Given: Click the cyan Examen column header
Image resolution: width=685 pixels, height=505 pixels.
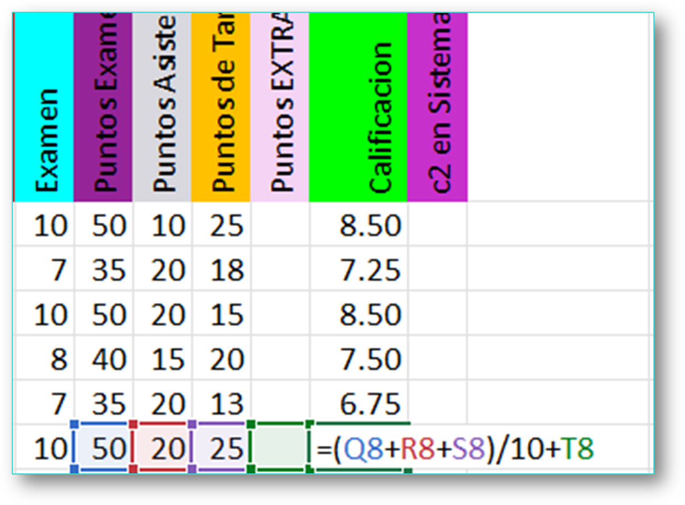Looking at the screenshot, I should pyautogui.click(x=44, y=108).
